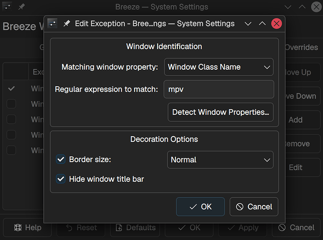Image resolution: width=323 pixels, height=240 pixels.
Task: Pin the Edit Exception dialog with pushpin icon
Action: tap(66, 24)
